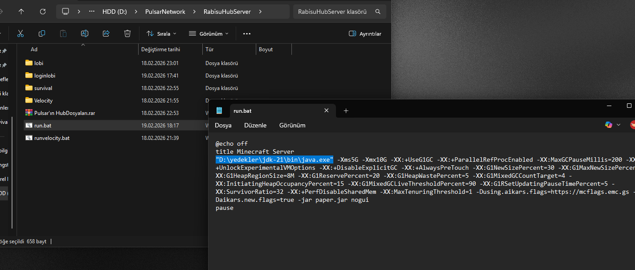The image size is (635, 270).
Task: Select the run.bat file in Explorer
Action: click(43, 126)
